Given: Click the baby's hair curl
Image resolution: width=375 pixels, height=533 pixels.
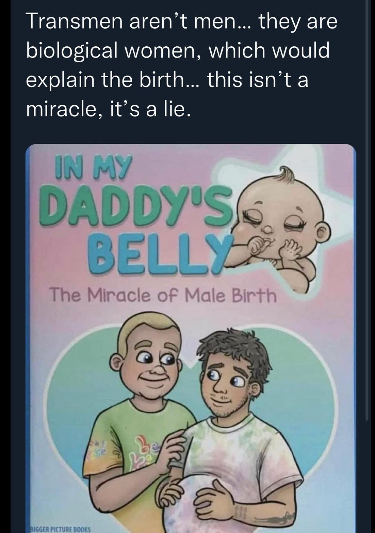Looking at the screenshot, I should coord(287,174).
